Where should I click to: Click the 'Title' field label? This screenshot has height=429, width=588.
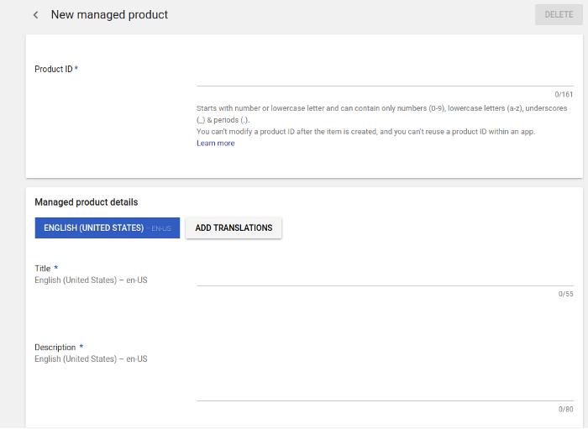[x=42, y=269]
